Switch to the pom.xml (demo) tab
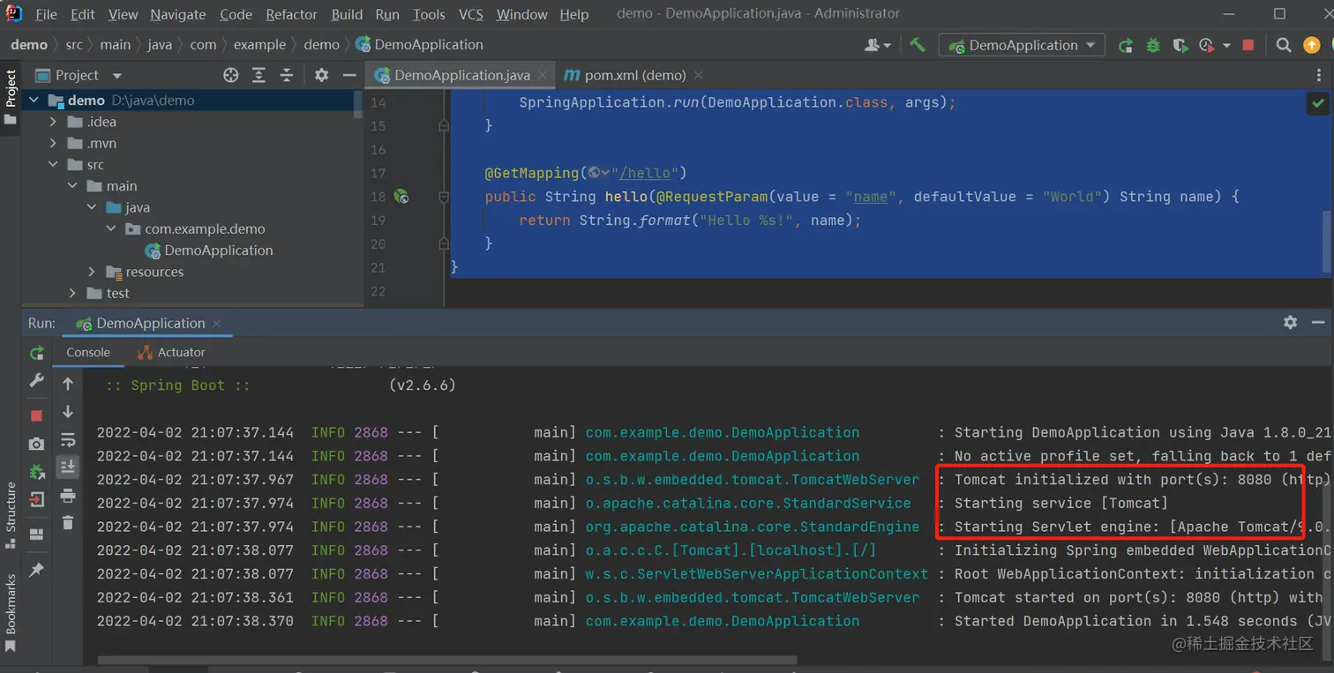 pyautogui.click(x=625, y=75)
